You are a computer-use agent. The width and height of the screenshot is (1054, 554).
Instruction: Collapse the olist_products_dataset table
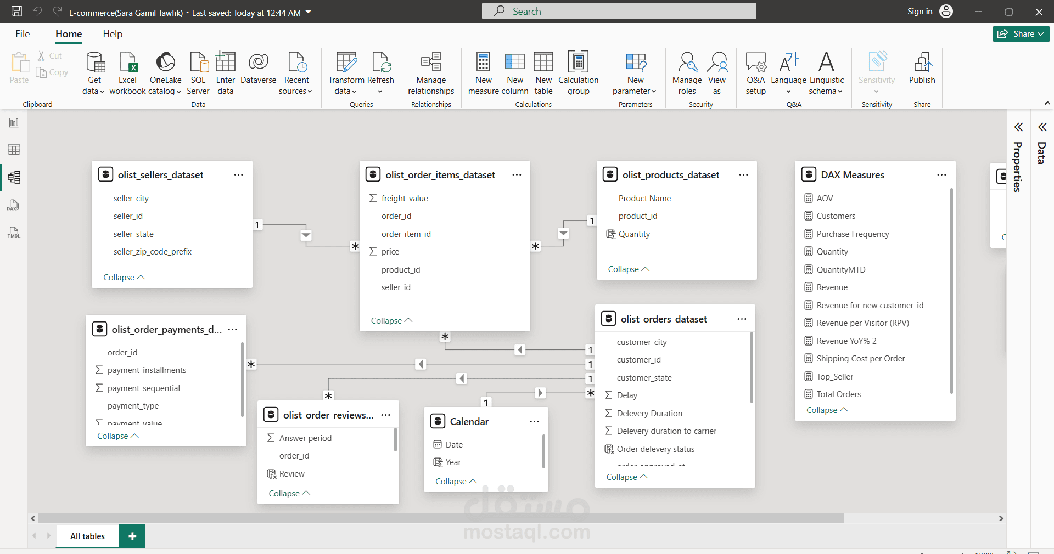629,269
